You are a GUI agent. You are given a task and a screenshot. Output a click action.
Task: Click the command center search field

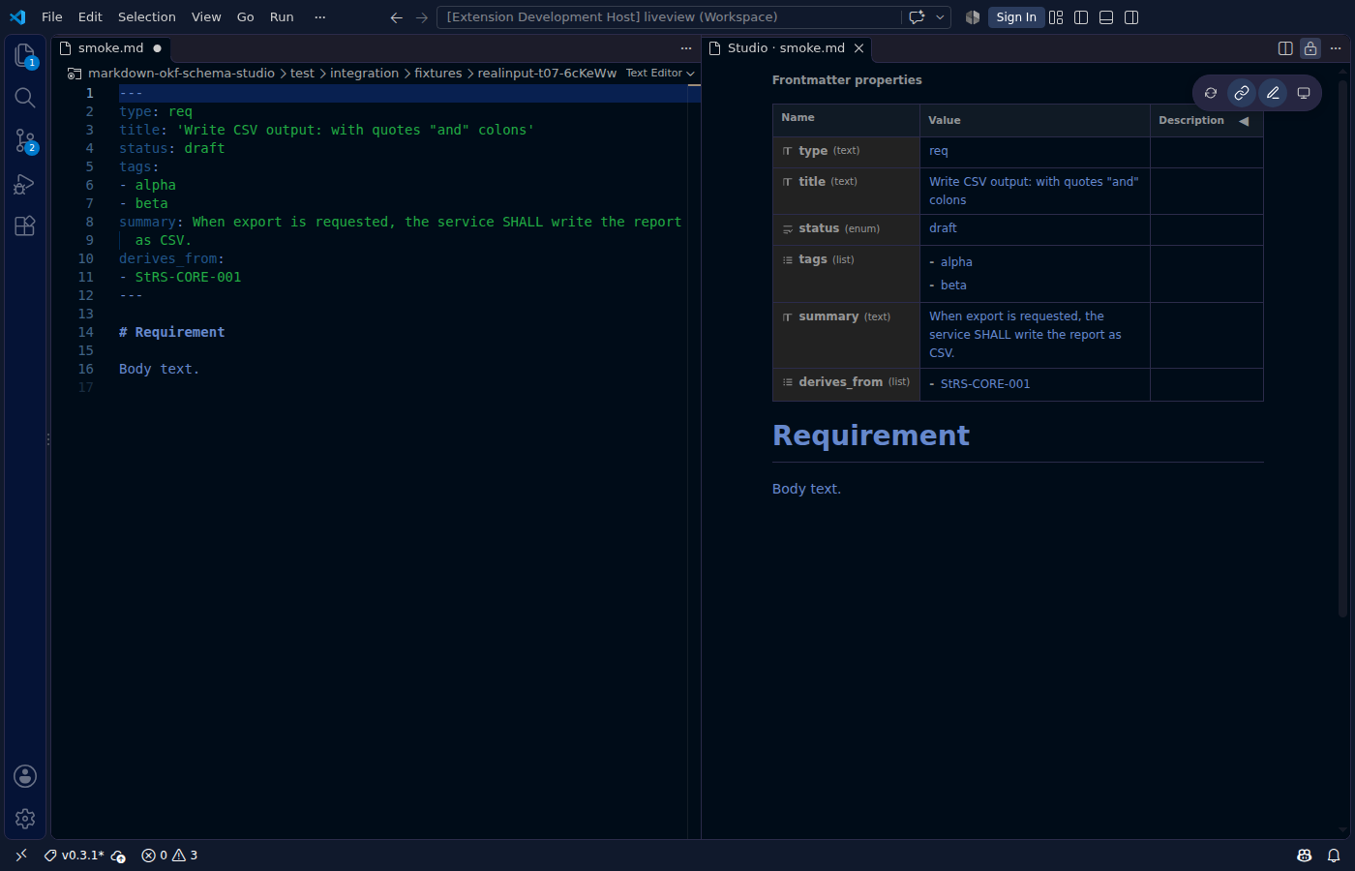(670, 17)
